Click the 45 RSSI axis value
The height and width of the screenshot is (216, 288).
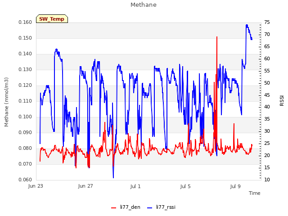(267, 95)
